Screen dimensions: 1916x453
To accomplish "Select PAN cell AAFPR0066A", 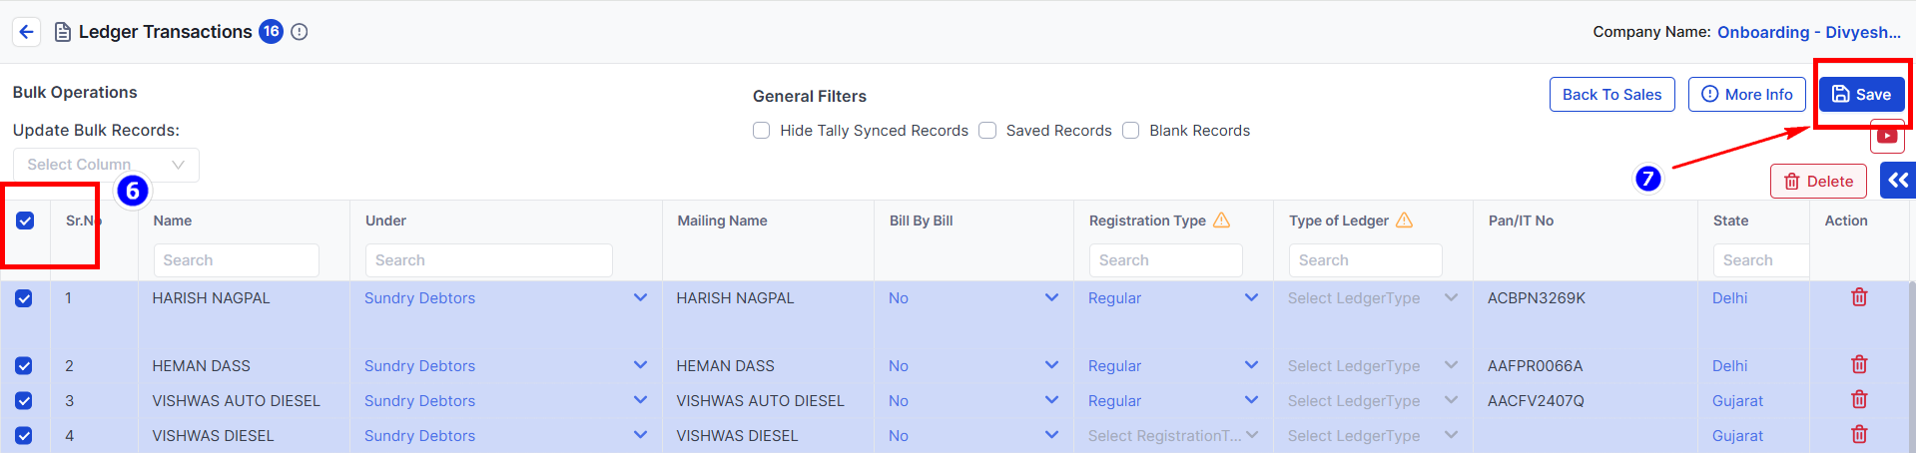I will coord(1535,366).
